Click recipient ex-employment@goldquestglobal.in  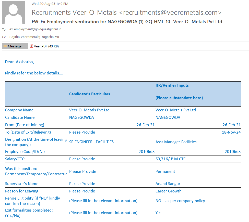click(x=35, y=29)
